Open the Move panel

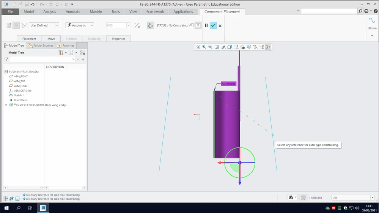point(51,39)
